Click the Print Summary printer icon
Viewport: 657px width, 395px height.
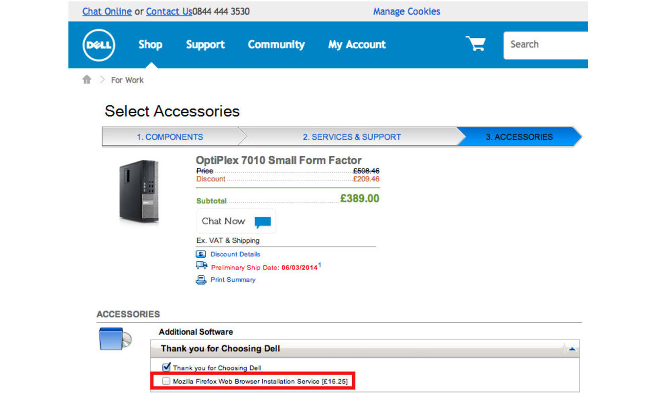201,280
